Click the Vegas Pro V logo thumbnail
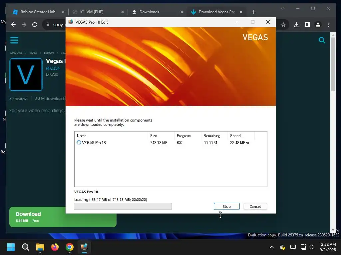The width and height of the screenshot is (341, 255). point(26,75)
